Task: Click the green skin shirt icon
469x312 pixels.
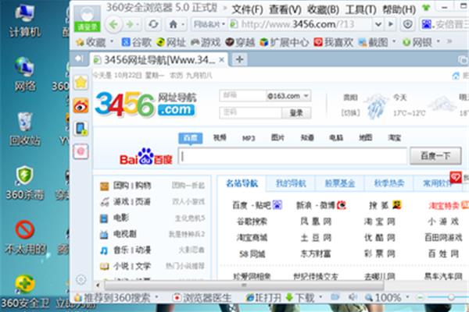Action: [426, 8]
